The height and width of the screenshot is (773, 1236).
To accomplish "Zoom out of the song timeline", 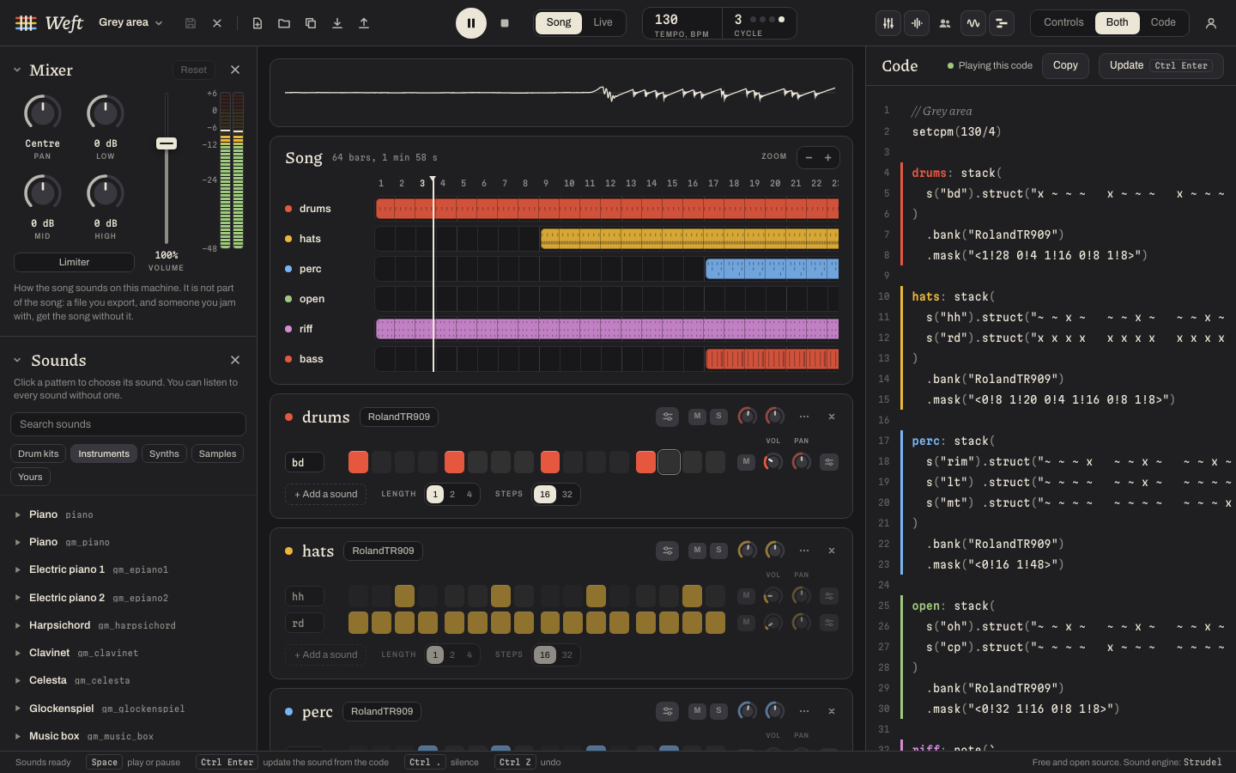I will click(809, 157).
